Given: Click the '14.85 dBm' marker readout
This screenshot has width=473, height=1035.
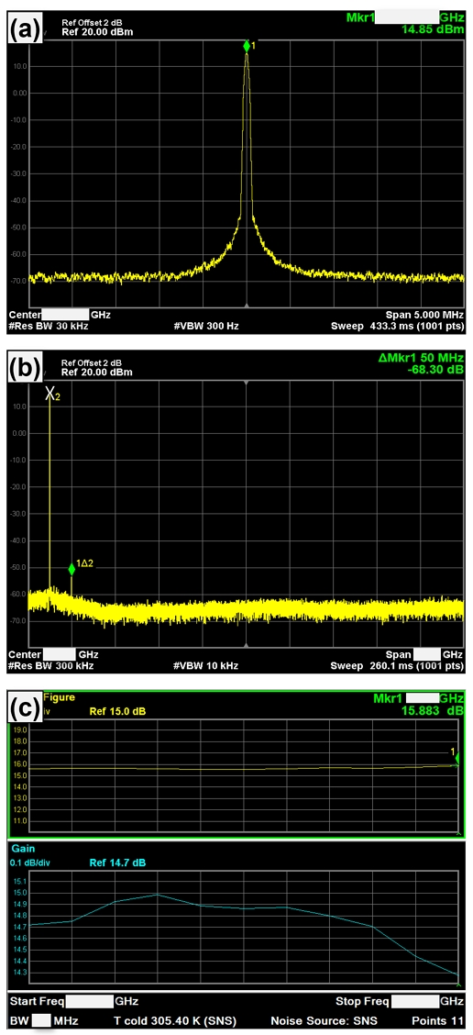Looking at the screenshot, I should [432, 29].
